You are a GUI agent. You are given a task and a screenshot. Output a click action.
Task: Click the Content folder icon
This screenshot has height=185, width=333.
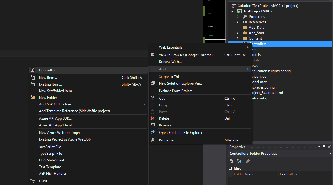click(245, 38)
